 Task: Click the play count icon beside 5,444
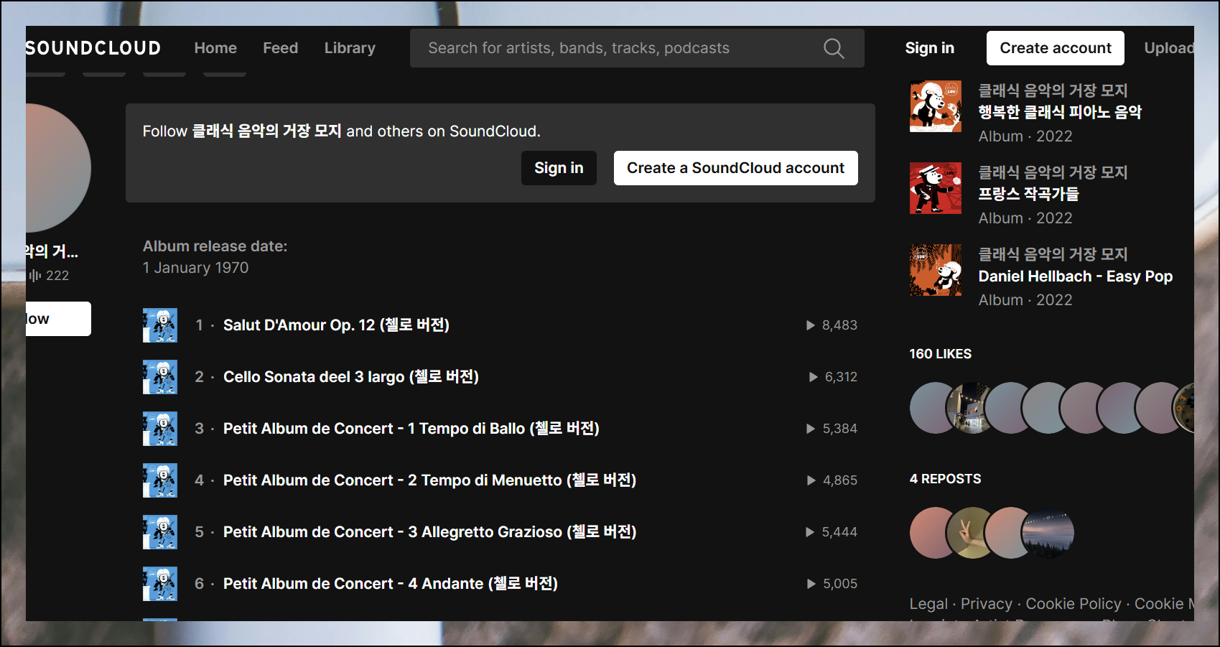pos(810,532)
